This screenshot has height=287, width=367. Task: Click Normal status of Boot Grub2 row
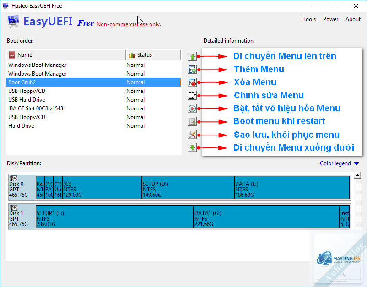[135, 82]
